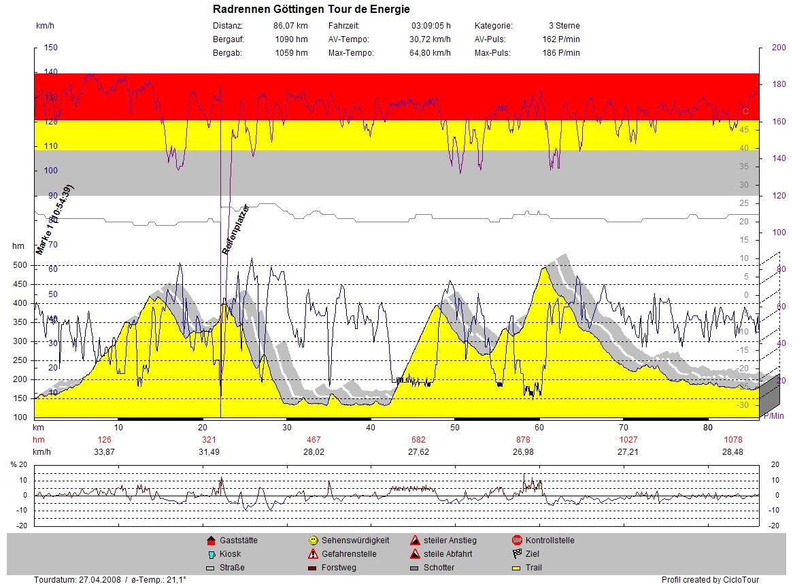Click the chart title Radrennen Göttingen Tour de Energie
This screenshot has width=793, height=584.
click(311, 10)
